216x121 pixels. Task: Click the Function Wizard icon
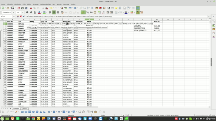coord(18,16)
